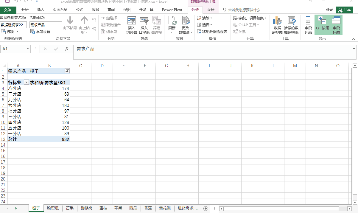Expand the Name Box dropdown
The image size is (358, 213).
[x=28, y=49]
